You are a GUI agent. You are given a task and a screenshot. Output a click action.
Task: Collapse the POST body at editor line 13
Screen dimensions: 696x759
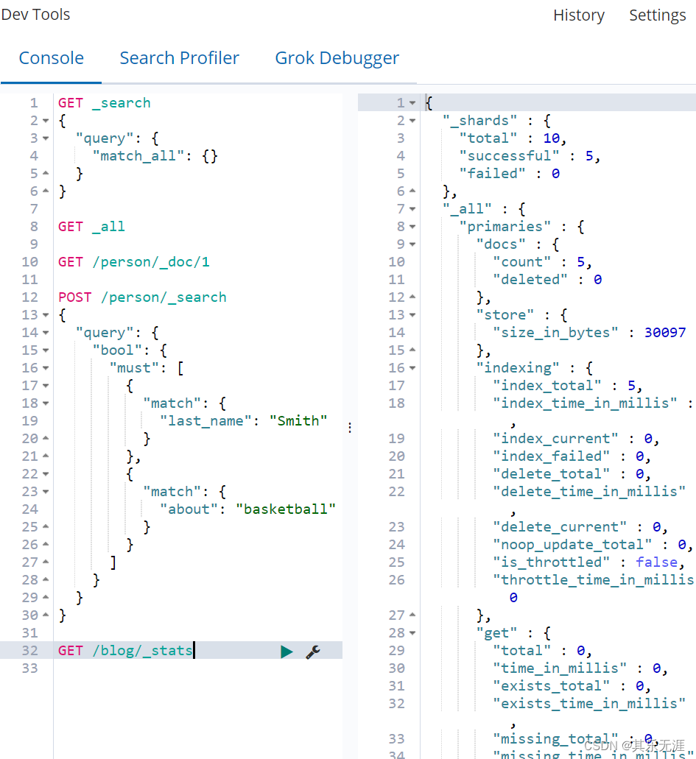point(46,315)
